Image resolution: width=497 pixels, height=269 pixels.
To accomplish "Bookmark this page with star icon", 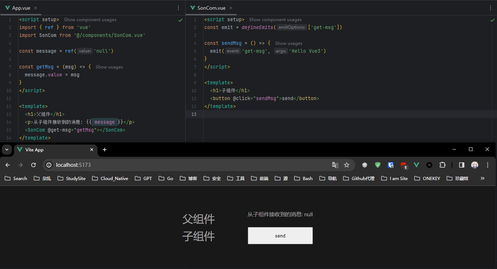I will pyautogui.click(x=347, y=165).
